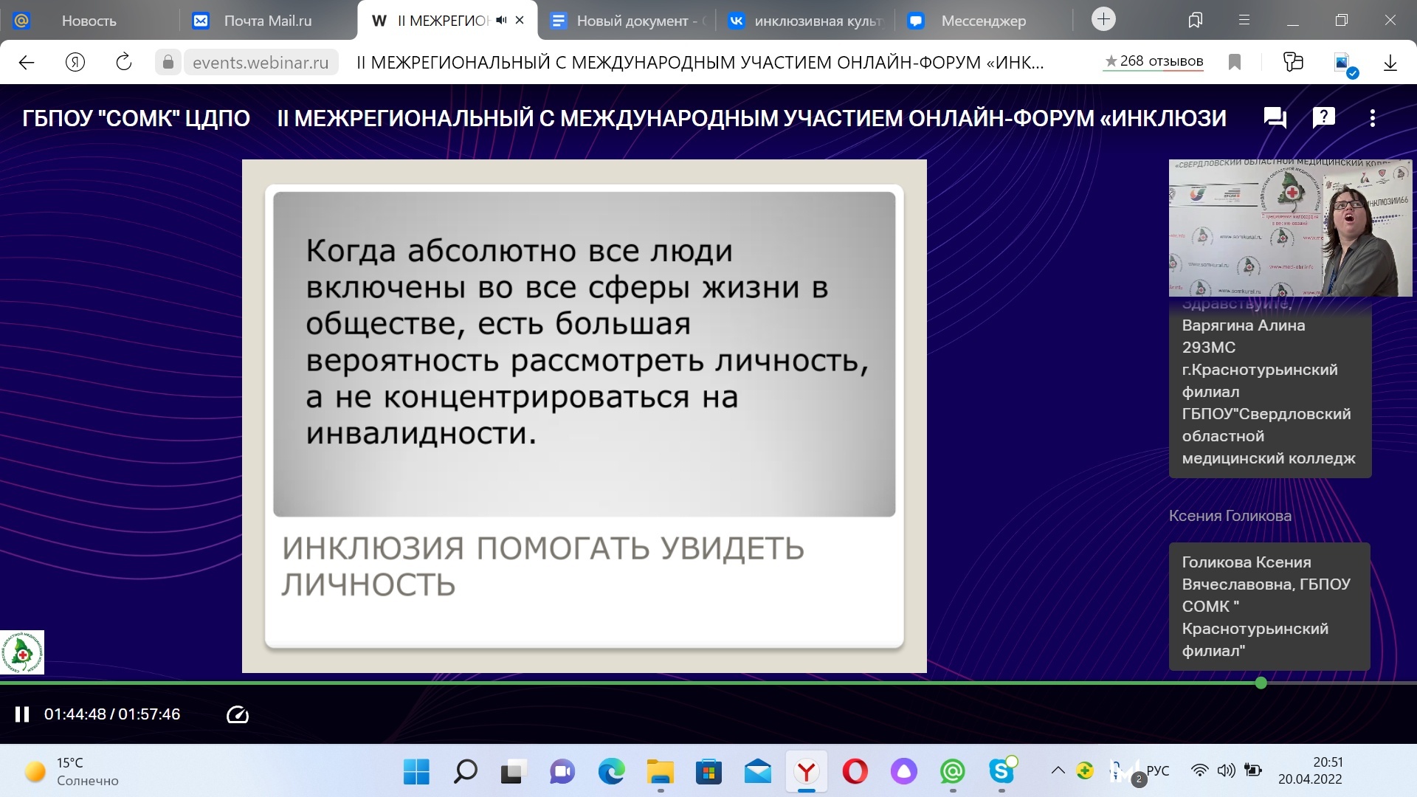Viewport: 1417px width, 797px height.
Task: Close the II МЕЖРЕГИОН tab
Action: coord(520,21)
